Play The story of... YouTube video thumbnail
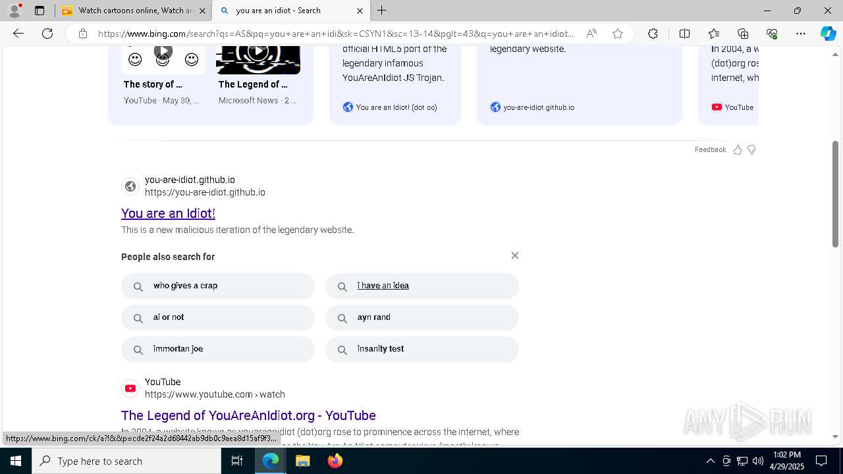This screenshot has height=474, width=843. coord(163,60)
